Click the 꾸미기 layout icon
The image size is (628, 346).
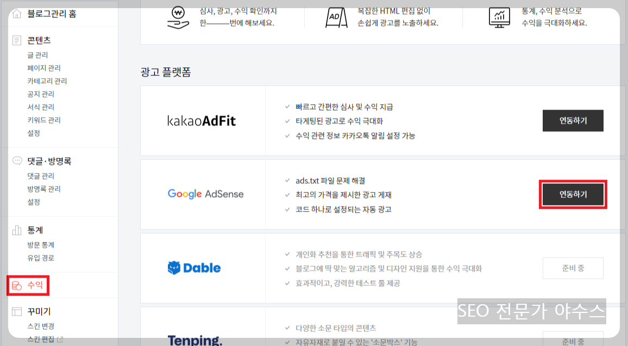17,312
